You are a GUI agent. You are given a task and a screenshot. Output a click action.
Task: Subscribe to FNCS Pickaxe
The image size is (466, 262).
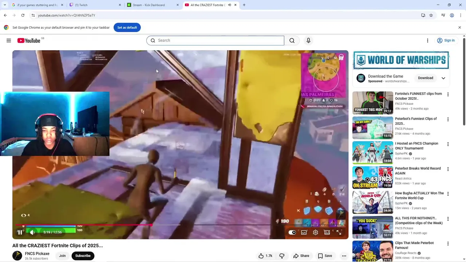click(x=83, y=256)
